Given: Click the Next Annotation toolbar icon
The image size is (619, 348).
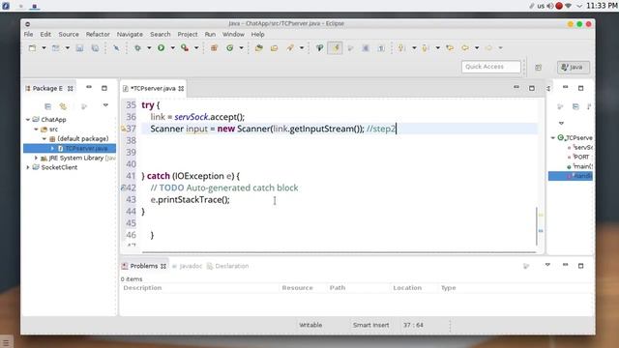Looking at the screenshot, I should [401, 48].
